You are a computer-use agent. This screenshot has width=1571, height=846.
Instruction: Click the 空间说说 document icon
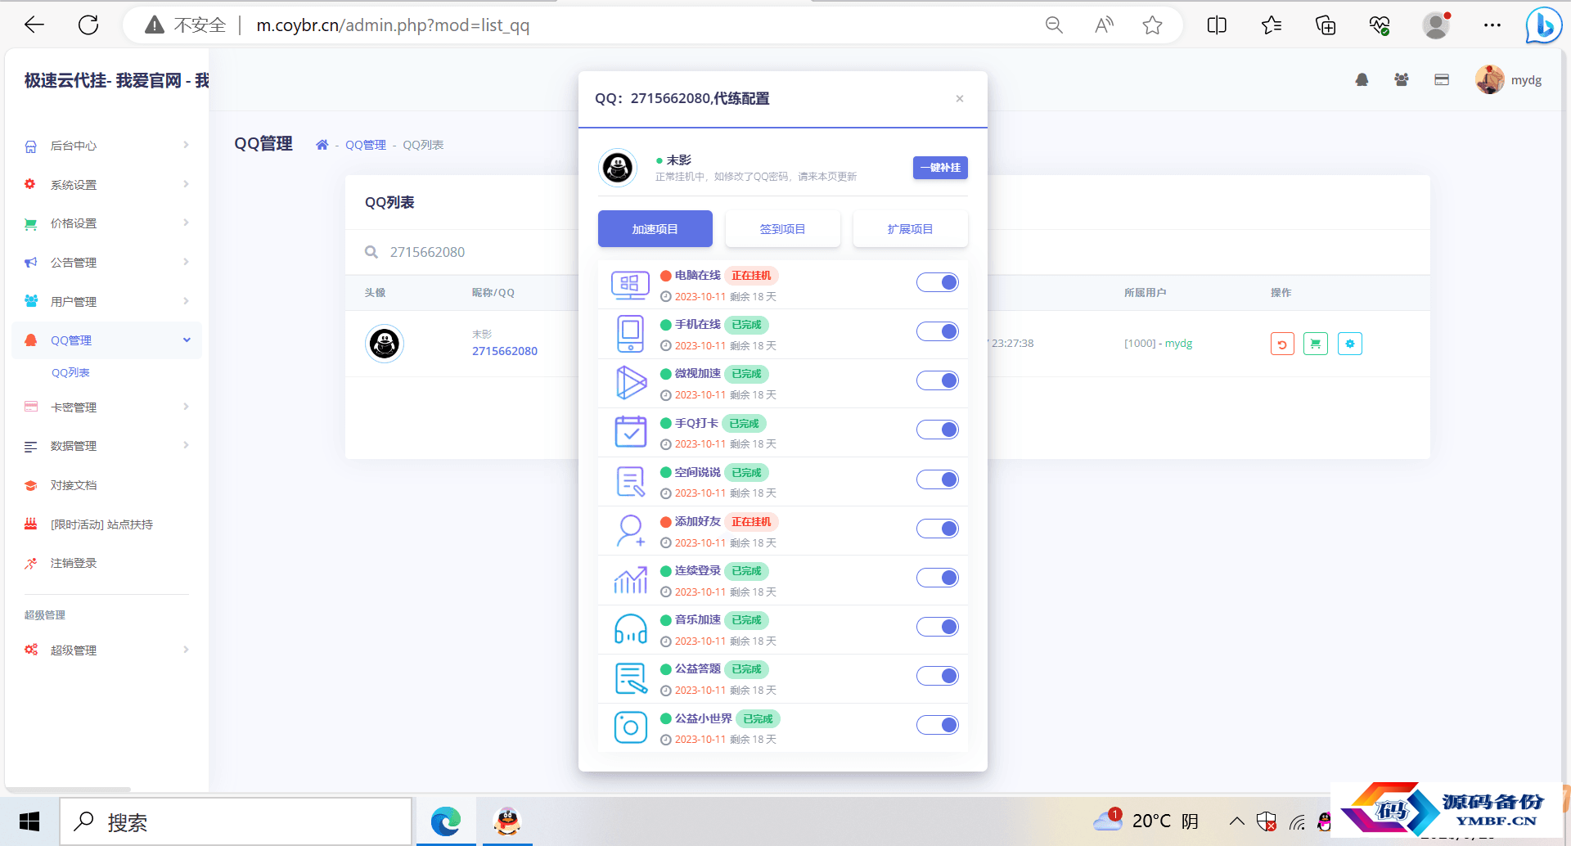click(630, 481)
